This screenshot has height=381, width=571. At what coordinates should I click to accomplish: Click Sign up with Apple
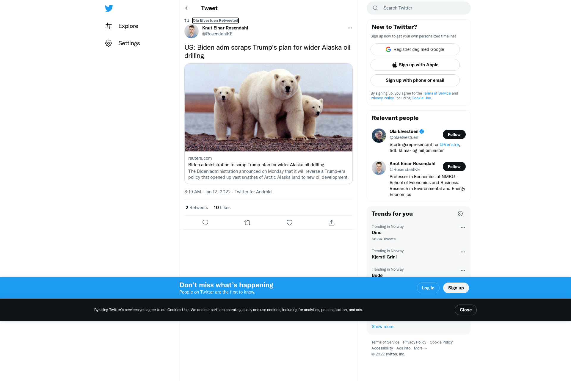click(x=415, y=65)
